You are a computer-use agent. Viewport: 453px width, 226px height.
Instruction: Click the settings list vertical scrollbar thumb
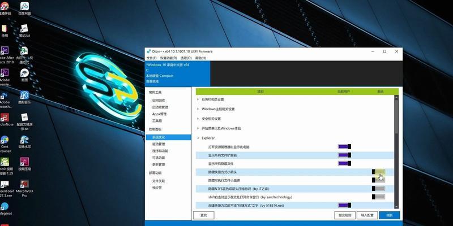[396, 116]
